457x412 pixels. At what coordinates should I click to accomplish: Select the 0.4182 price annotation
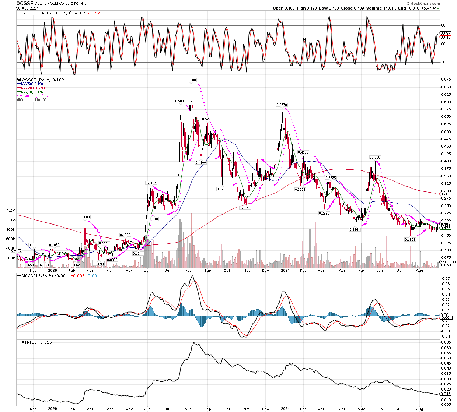coord(303,152)
